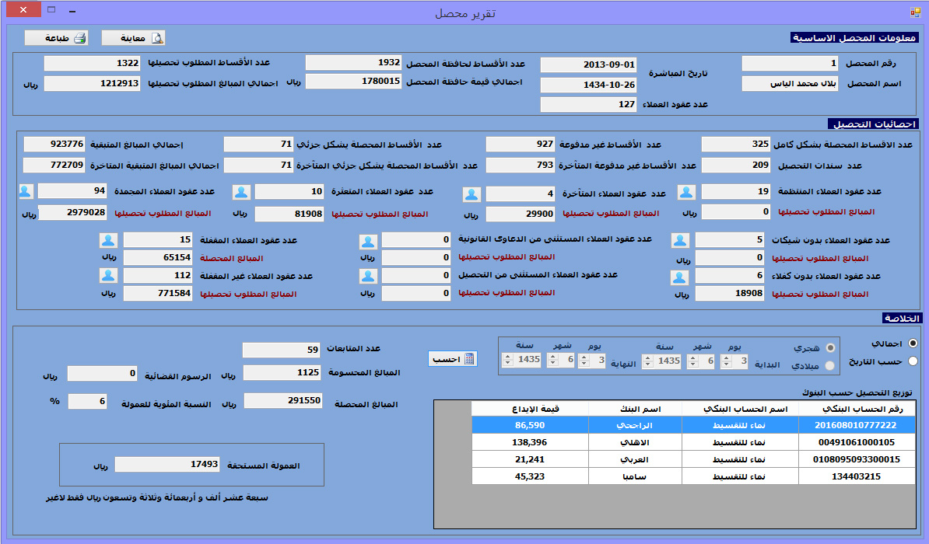Select the By Date (حسب التاريخ) radio option
The image size is (929, 544).
click(x=913, y=361)
